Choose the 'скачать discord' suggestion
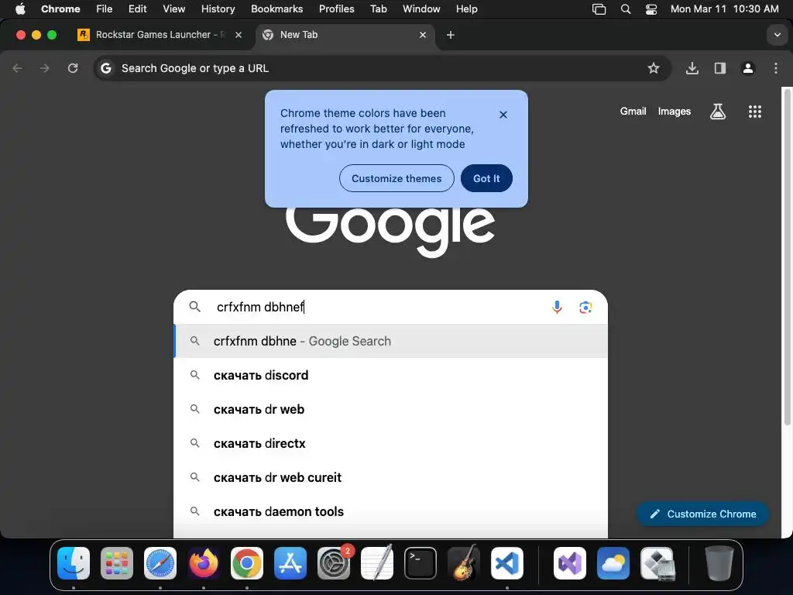The height and width of the screenshot is (595, 793). 390,375
